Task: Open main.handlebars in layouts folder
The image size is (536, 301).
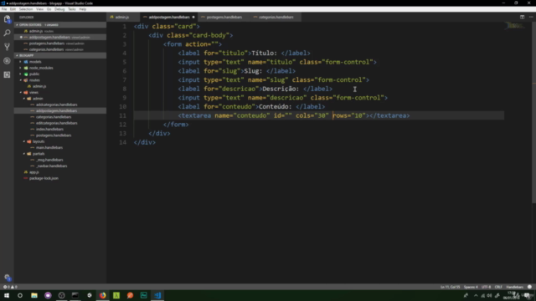Action: point(49,147)
